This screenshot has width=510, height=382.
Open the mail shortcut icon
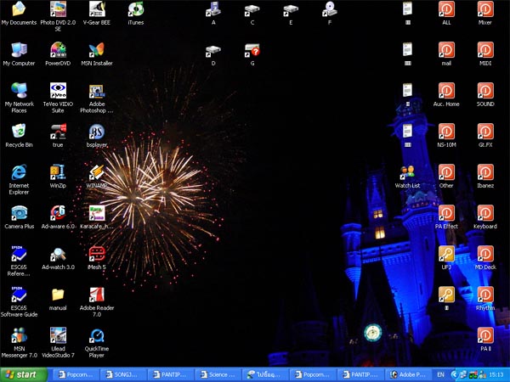pos(446,50)
